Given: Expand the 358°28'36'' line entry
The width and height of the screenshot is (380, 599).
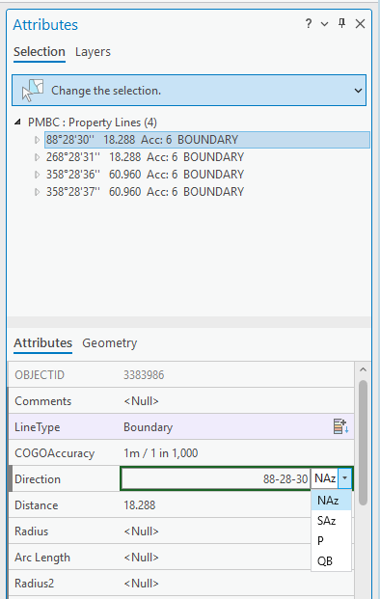Looking at the screenshot, I should (x=37, y=175).
